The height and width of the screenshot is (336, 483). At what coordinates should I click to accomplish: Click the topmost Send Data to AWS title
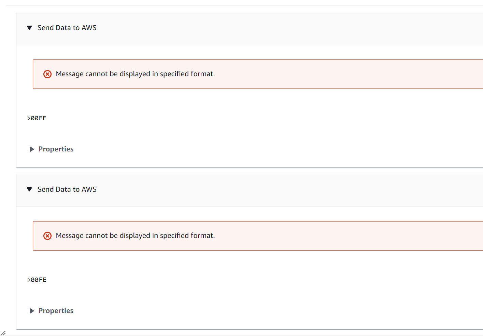[x=67, y=28]
